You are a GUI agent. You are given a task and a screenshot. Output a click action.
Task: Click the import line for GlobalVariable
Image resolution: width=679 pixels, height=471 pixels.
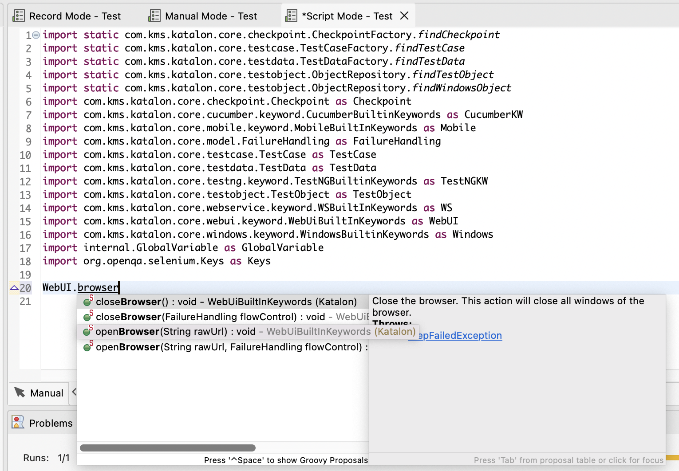coord(183,247)
